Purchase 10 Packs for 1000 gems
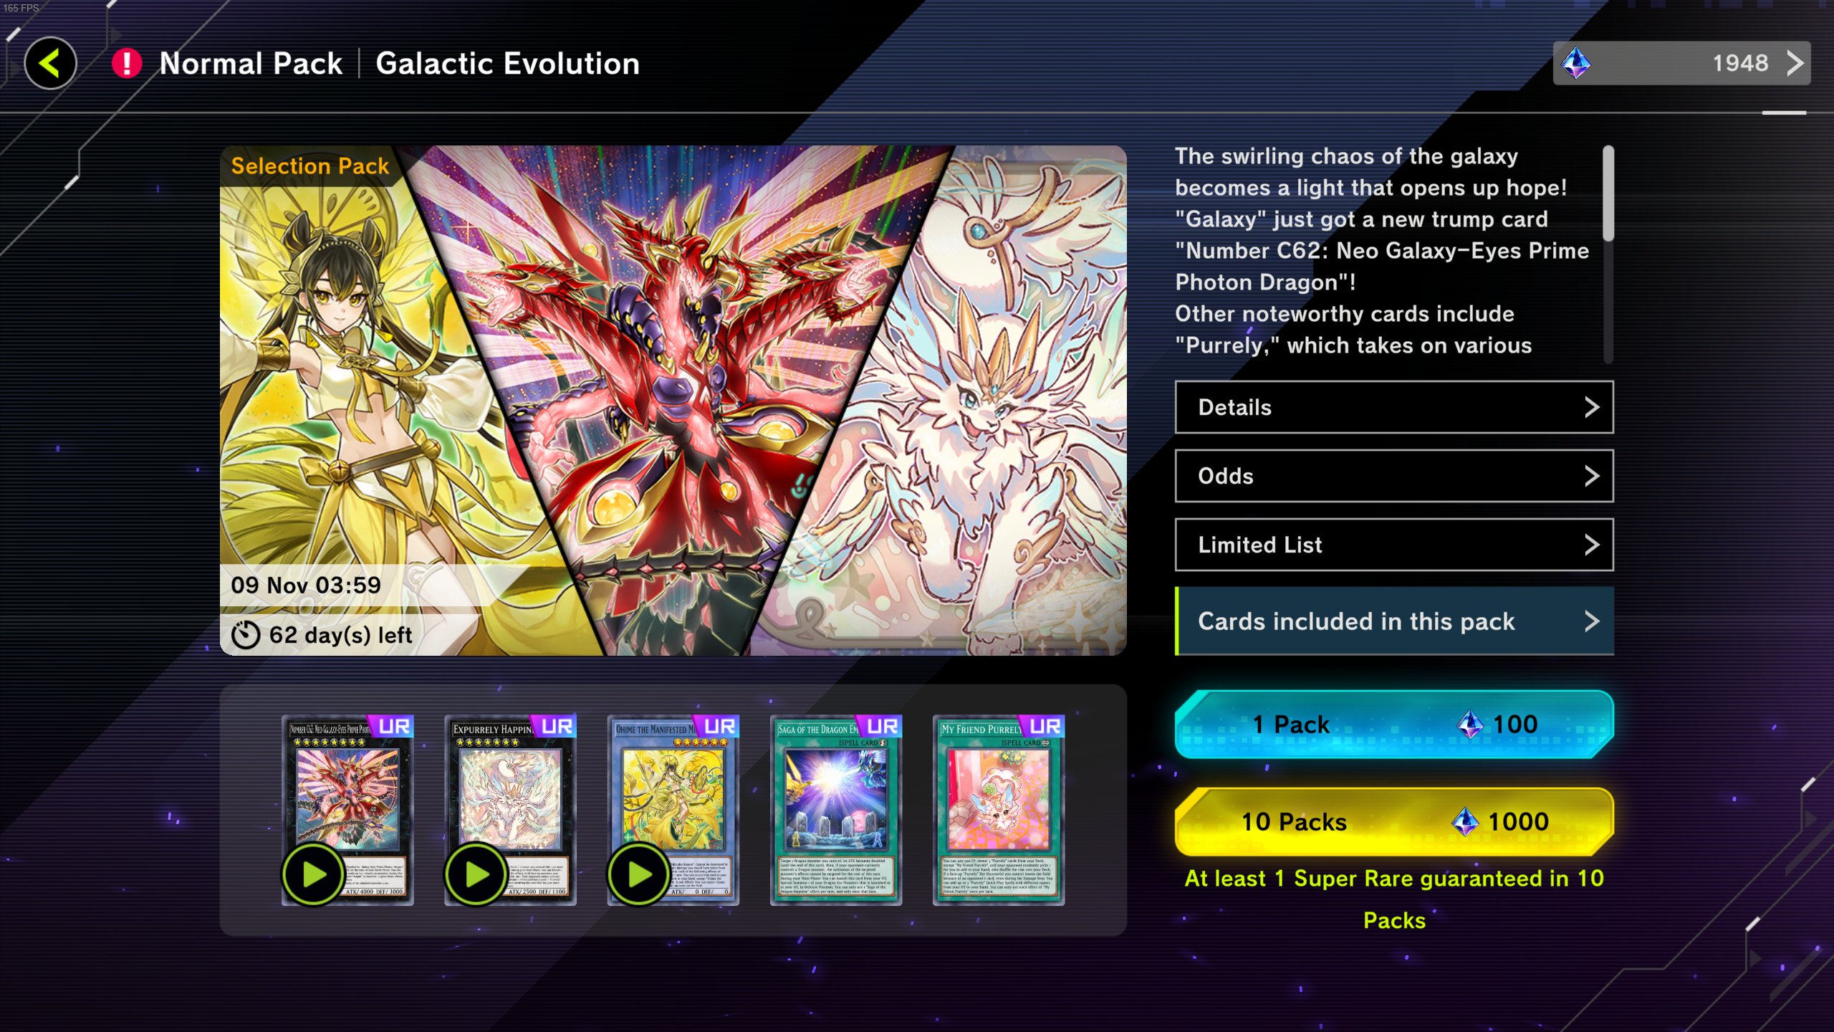1834x1032 pixels. 1394,821
